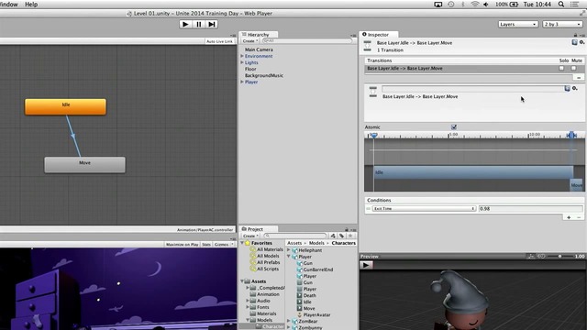Open AirPlay display menu

point(438,5)
